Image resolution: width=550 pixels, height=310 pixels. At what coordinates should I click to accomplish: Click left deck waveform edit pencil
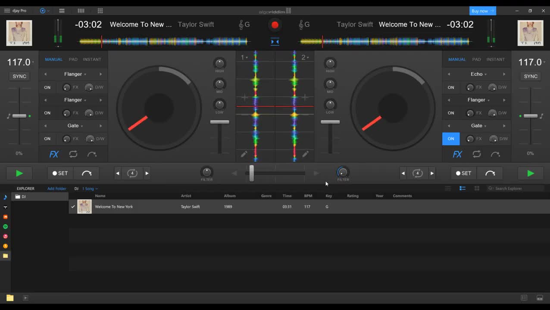point(244,154)
